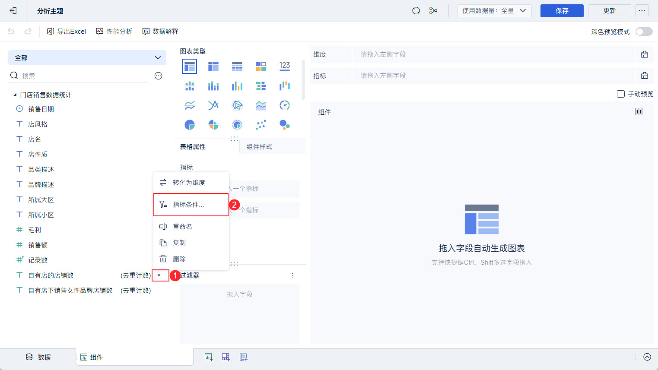Image resolution: width=658 pixels, height=370 pixels.
Task: Click the 指标 drop field
Action: (493, 76)
